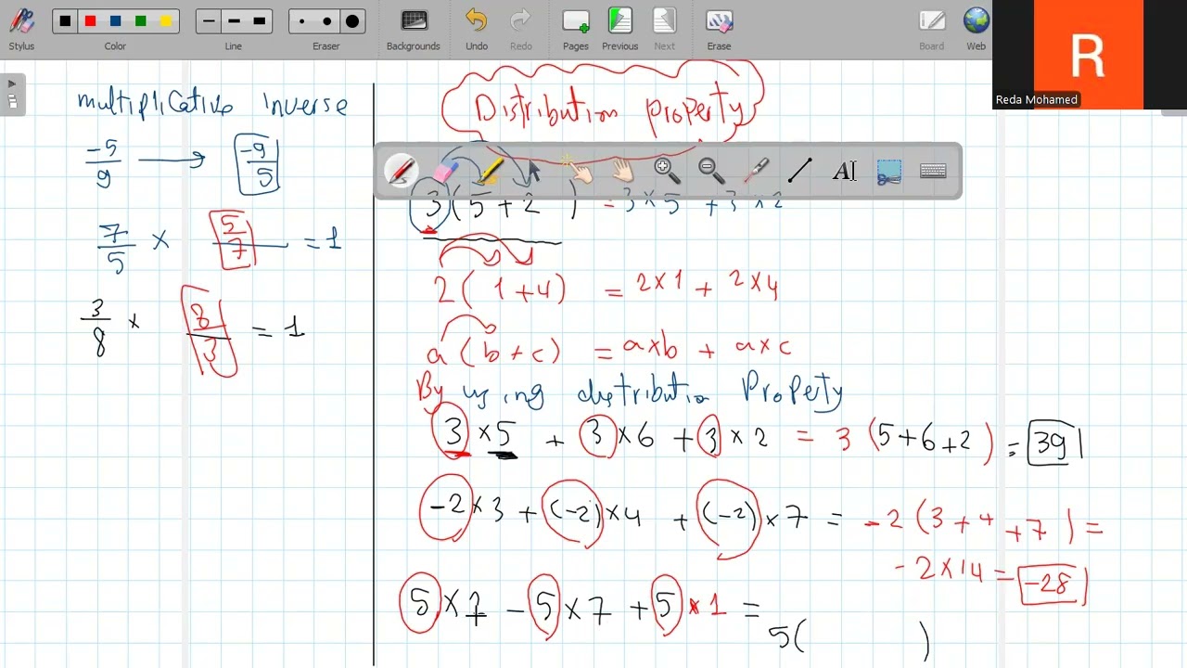Open the Backgrounds chooser

click(x=414, y=29)
